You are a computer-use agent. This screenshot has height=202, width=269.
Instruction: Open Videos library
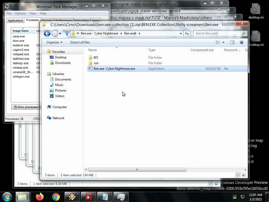[60, 96]
